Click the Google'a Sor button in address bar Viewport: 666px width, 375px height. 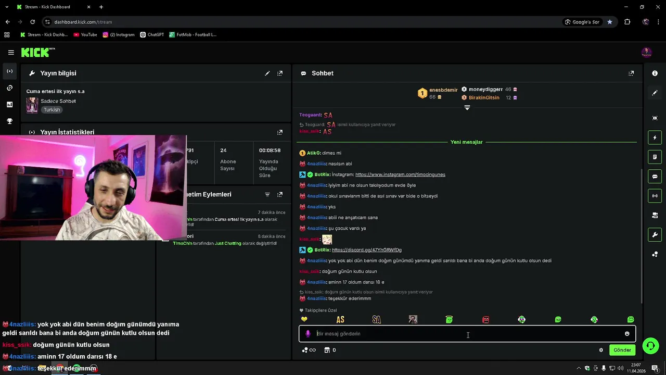pyautogui.click(x=582, y=22)
